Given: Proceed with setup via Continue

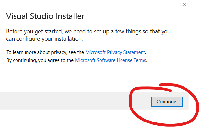Looking at the screenshot, I should [166, 101].
